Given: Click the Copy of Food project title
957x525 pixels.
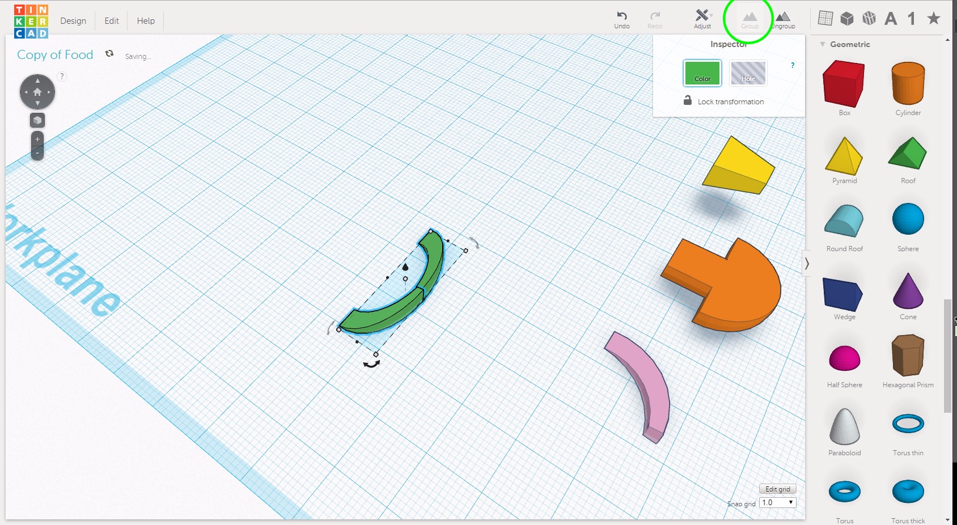Looking at the screenshot, I should [55, 55].
